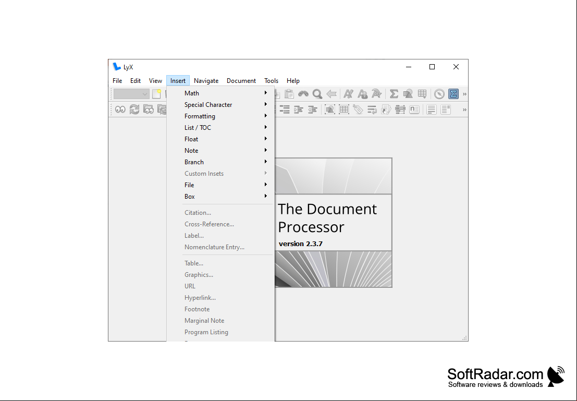
Task: Click the Paste clipboard icon
Action: (x=289, y=94)
